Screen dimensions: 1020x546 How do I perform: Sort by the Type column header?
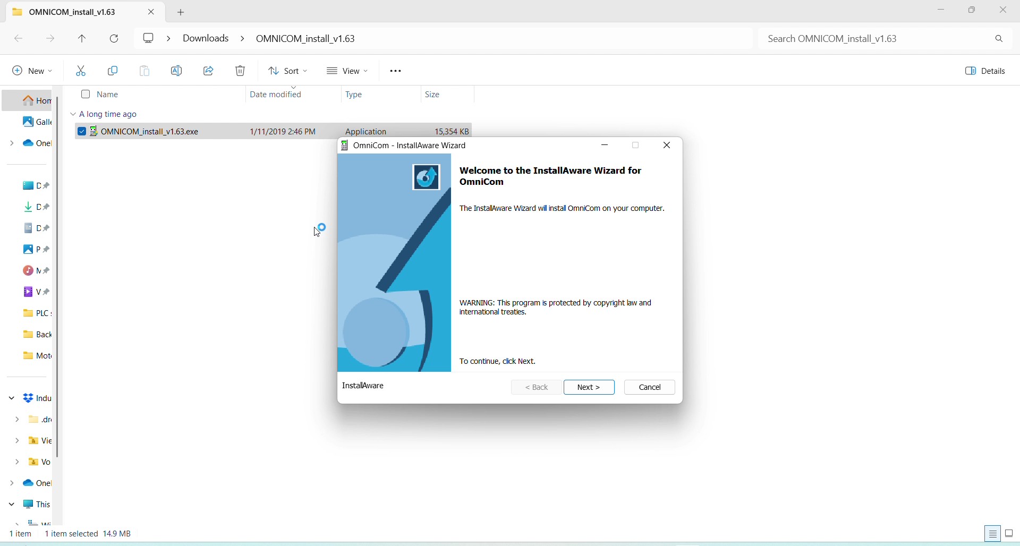point(354,95)
